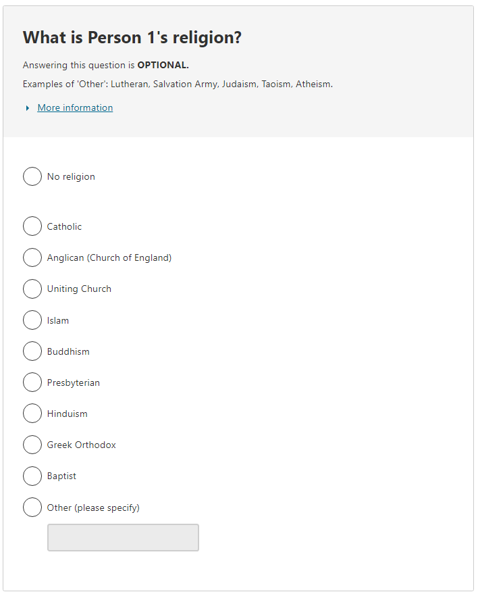Select the Other (please specify) radio button
The height and width of the screenshot is (594, 478).
(32, 508)
